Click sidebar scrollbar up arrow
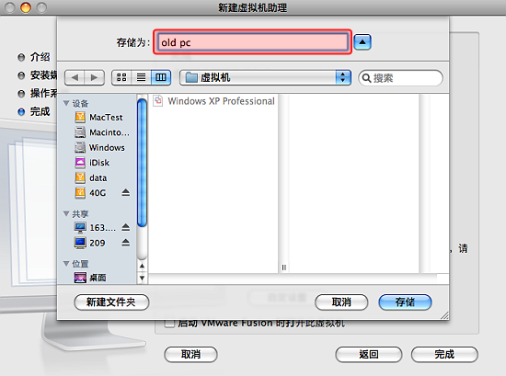This screenshot has width=506, height=376. [x=142, y=266]
